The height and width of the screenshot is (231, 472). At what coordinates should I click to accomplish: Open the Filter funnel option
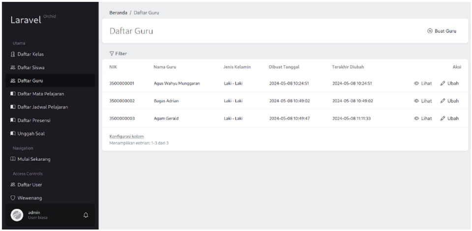118,53
